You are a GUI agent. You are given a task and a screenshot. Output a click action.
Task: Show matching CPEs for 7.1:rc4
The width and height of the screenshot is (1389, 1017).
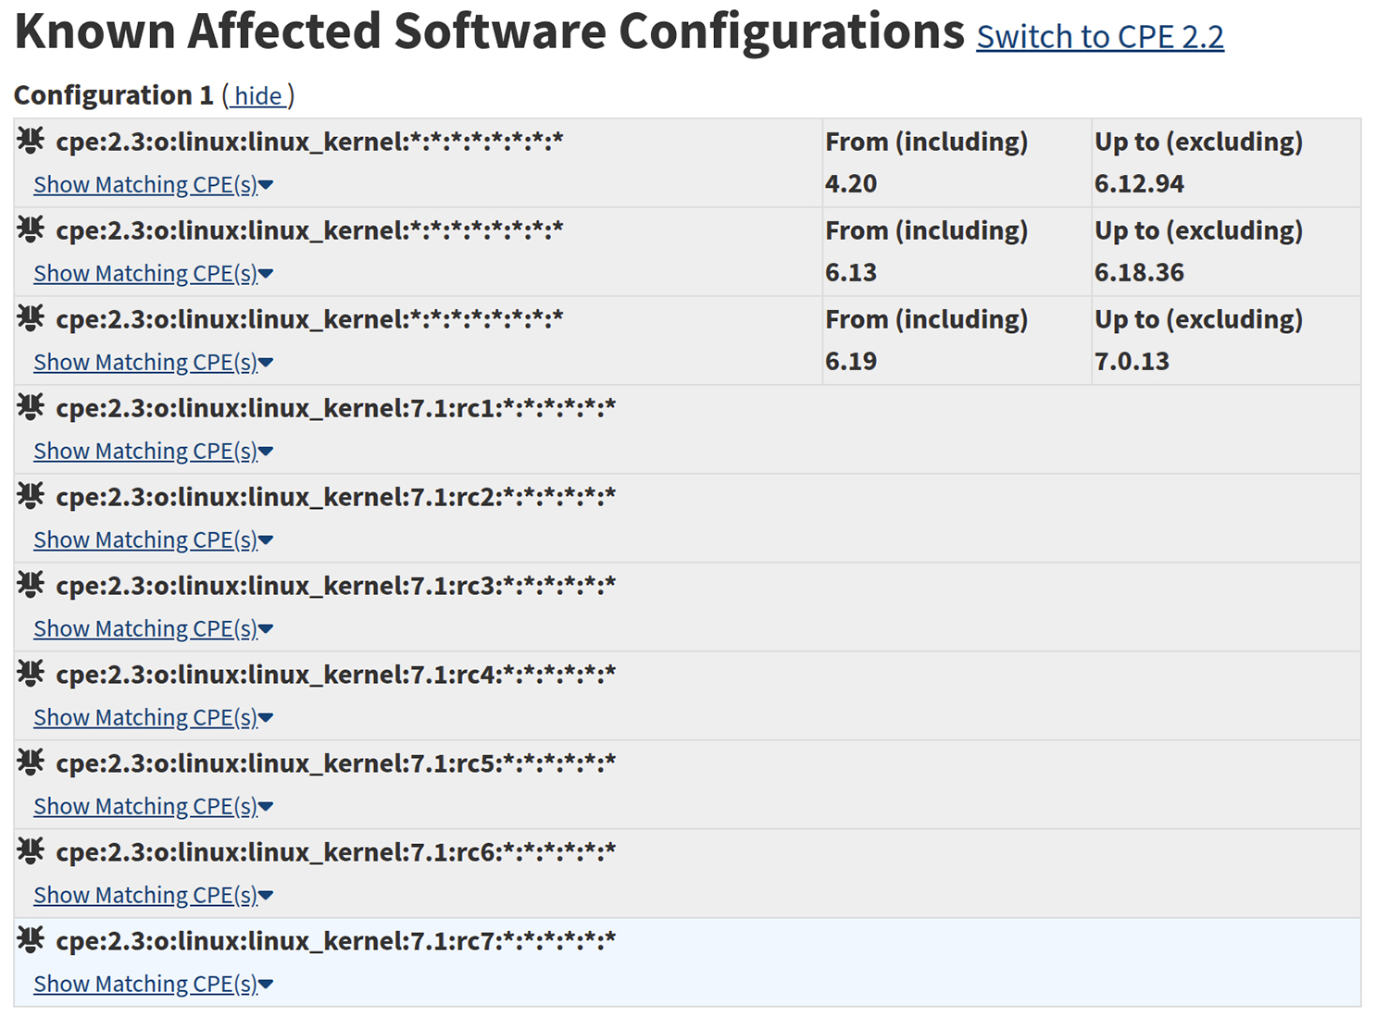[154, 718]
